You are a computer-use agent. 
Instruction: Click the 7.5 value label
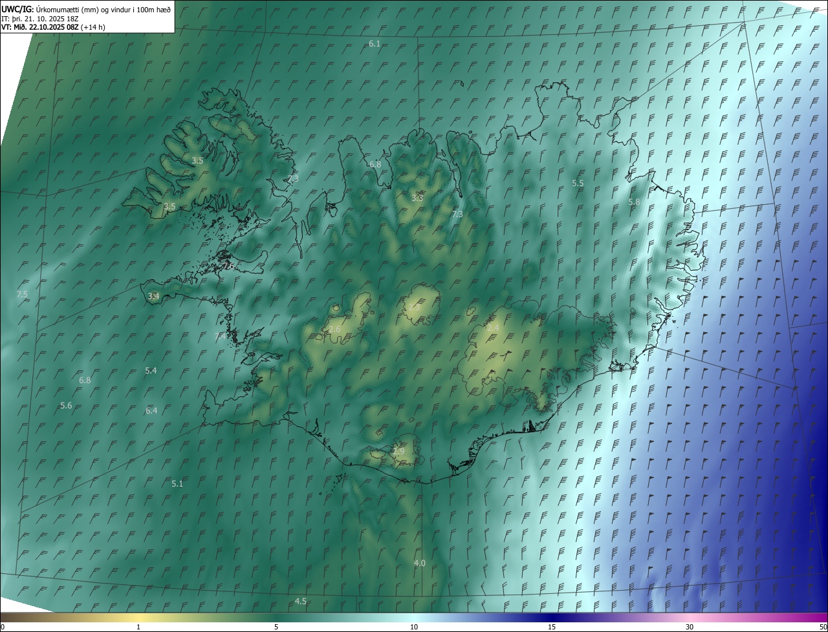pyautogui.click(x=22, y=294)
